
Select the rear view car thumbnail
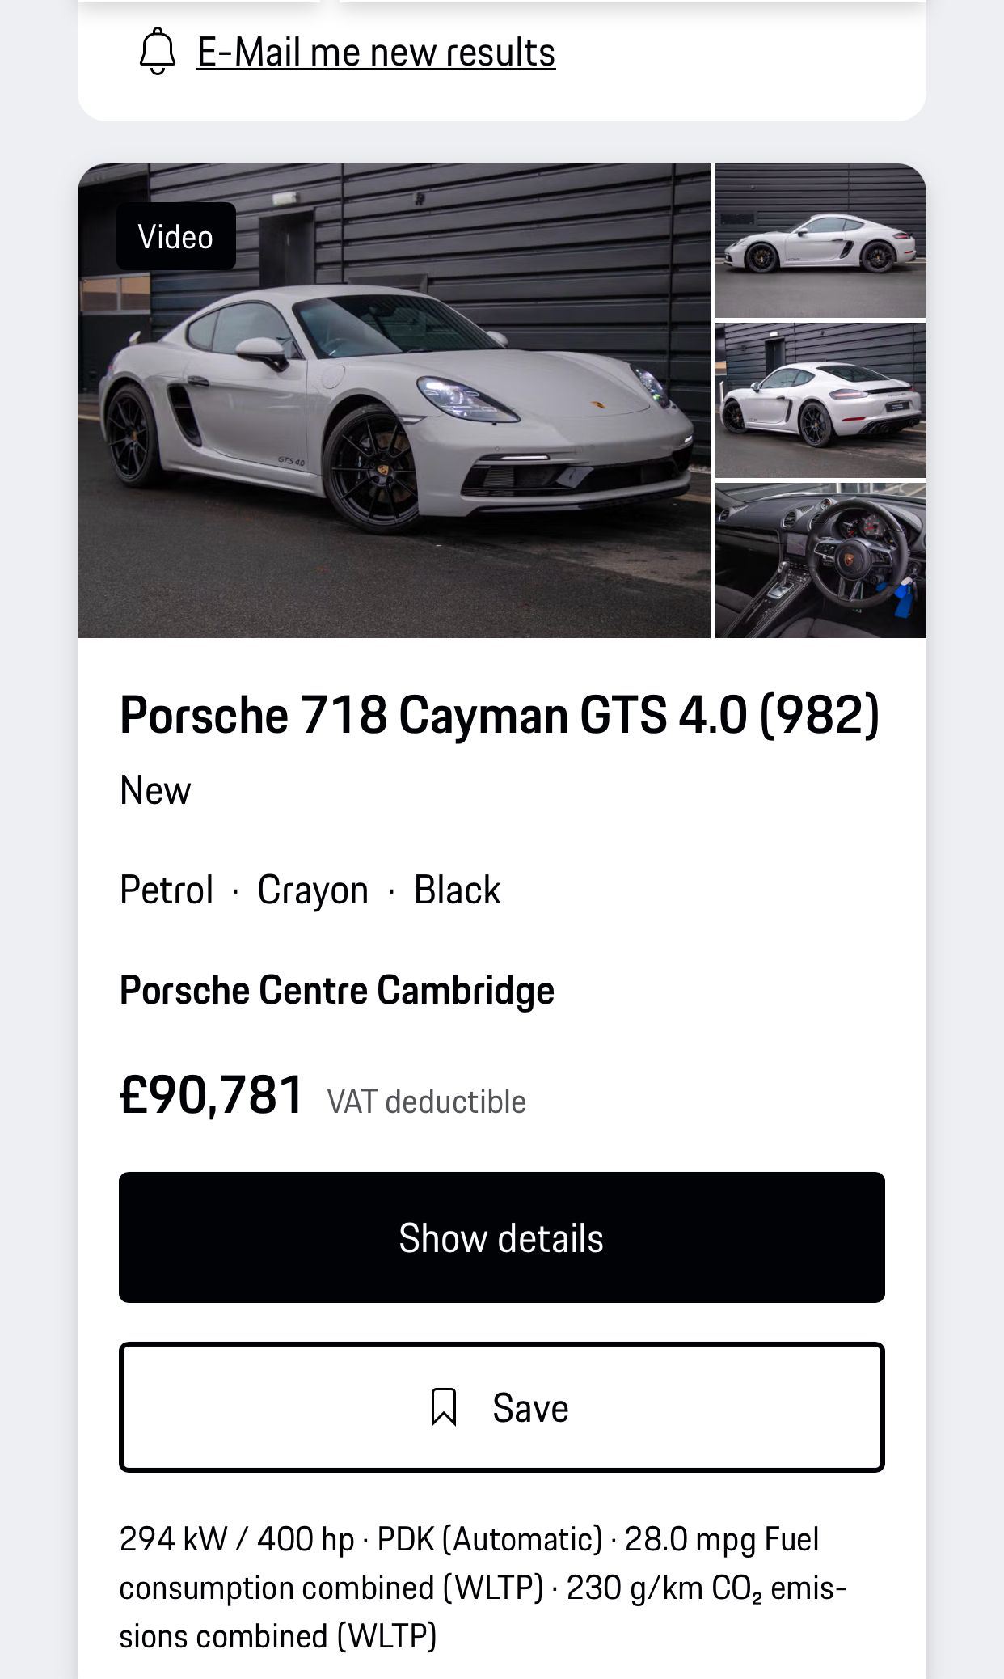tap(820, 400)
